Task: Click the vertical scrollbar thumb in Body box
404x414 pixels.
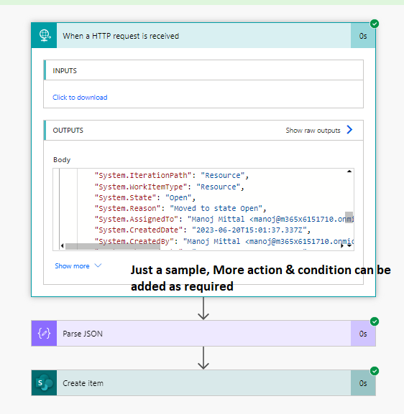Action: tap(349, 217)
